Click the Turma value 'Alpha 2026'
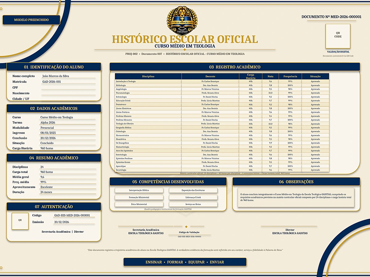 click(x=48, y=122)
